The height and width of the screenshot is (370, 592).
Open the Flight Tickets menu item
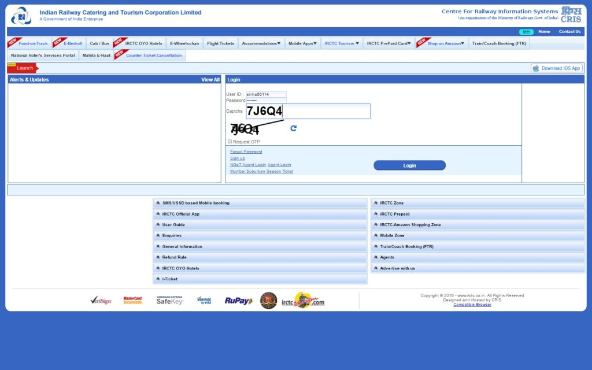[x=220, y=43]
